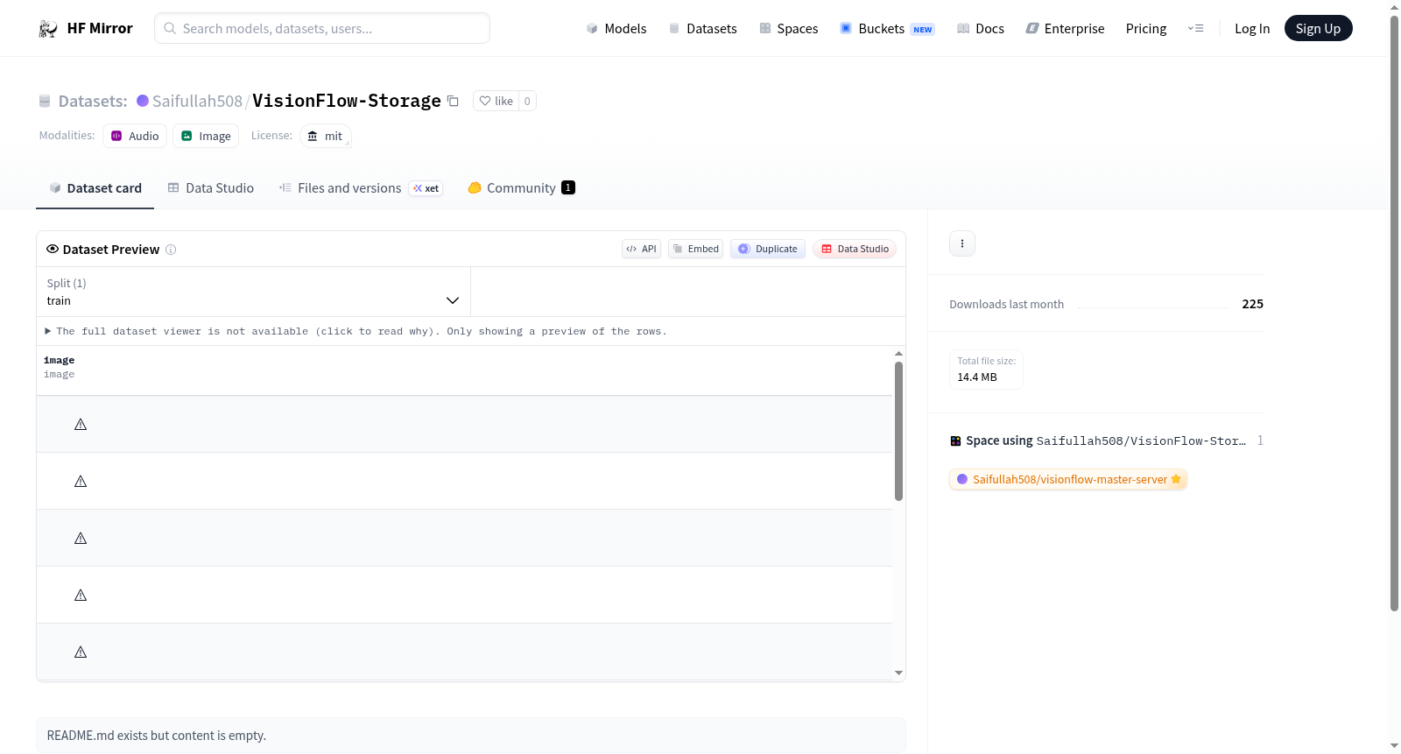Click the eye icon beside Dataset Preview
This screenshot has width=1401, height=754.
click(x=53, y=249)
